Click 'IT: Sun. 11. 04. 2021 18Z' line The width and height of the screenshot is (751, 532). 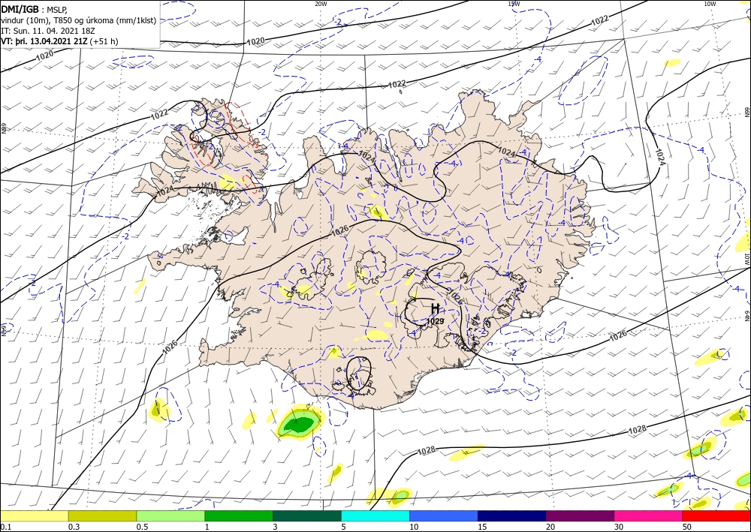click(47, 31)
